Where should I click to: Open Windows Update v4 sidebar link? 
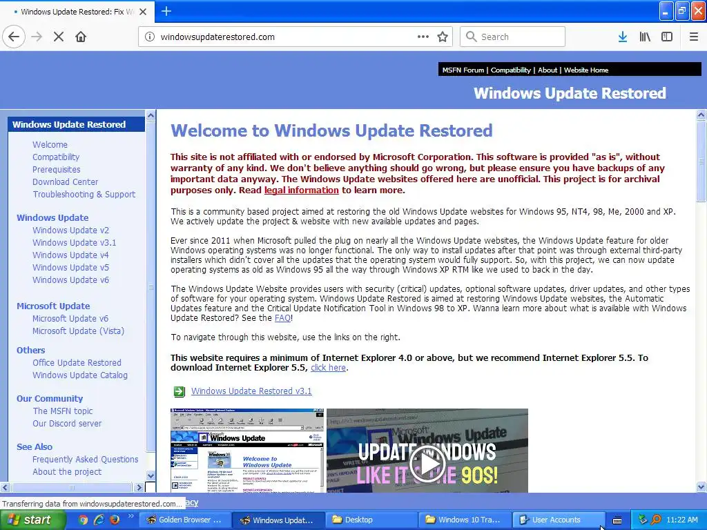coord(70,255)
